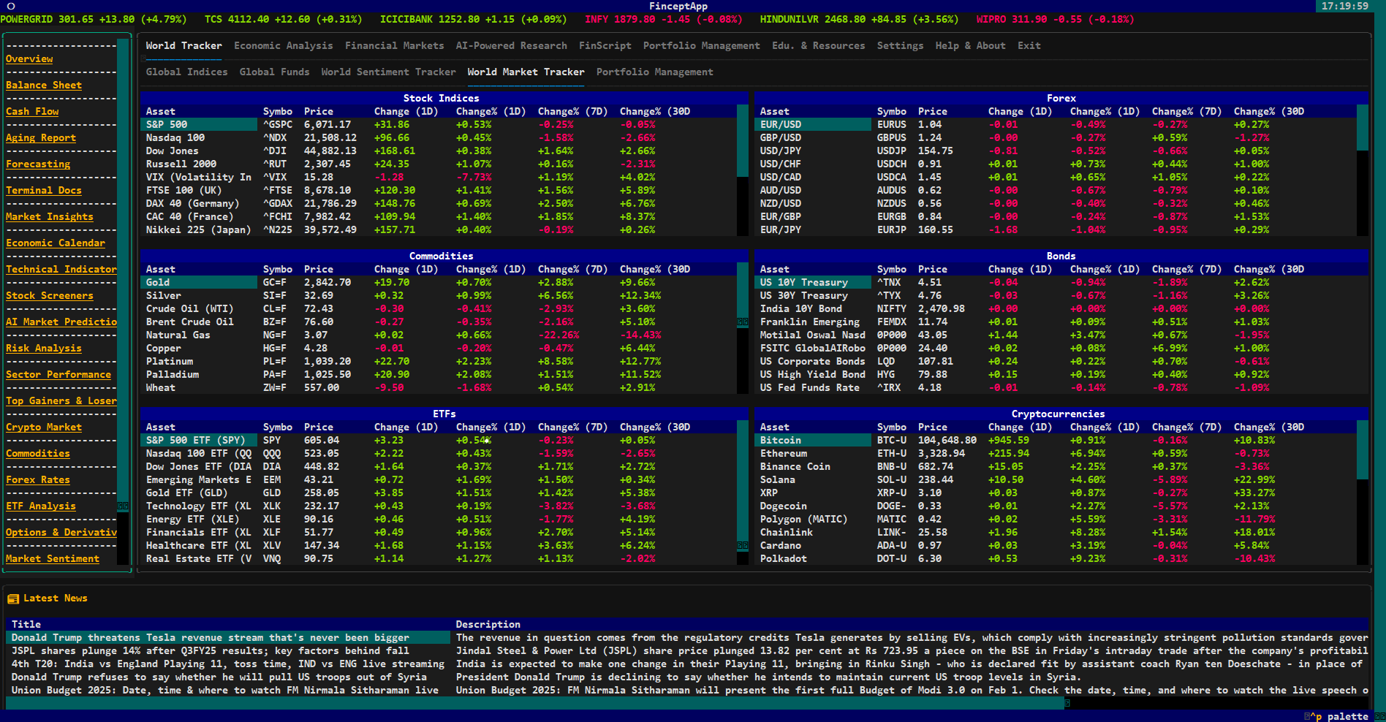Viewport: 1386px width, 722px height.
Task: Select the USD/JPY forex row
Action: pyautogui.click(x=1056, y=151)
